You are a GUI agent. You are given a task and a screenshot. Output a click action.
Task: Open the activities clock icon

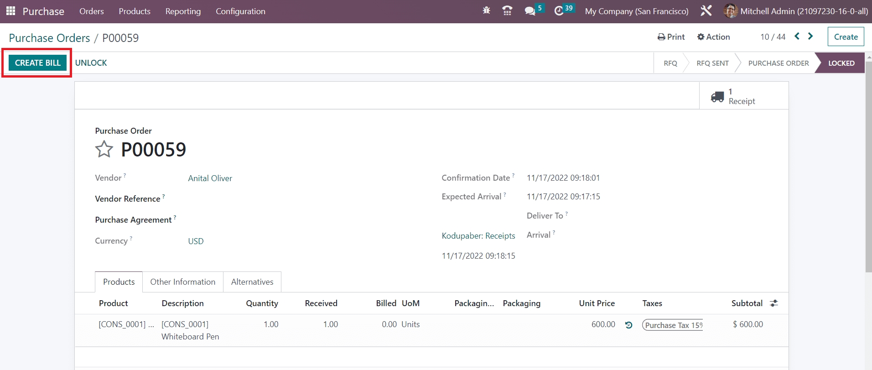(559, 11)
